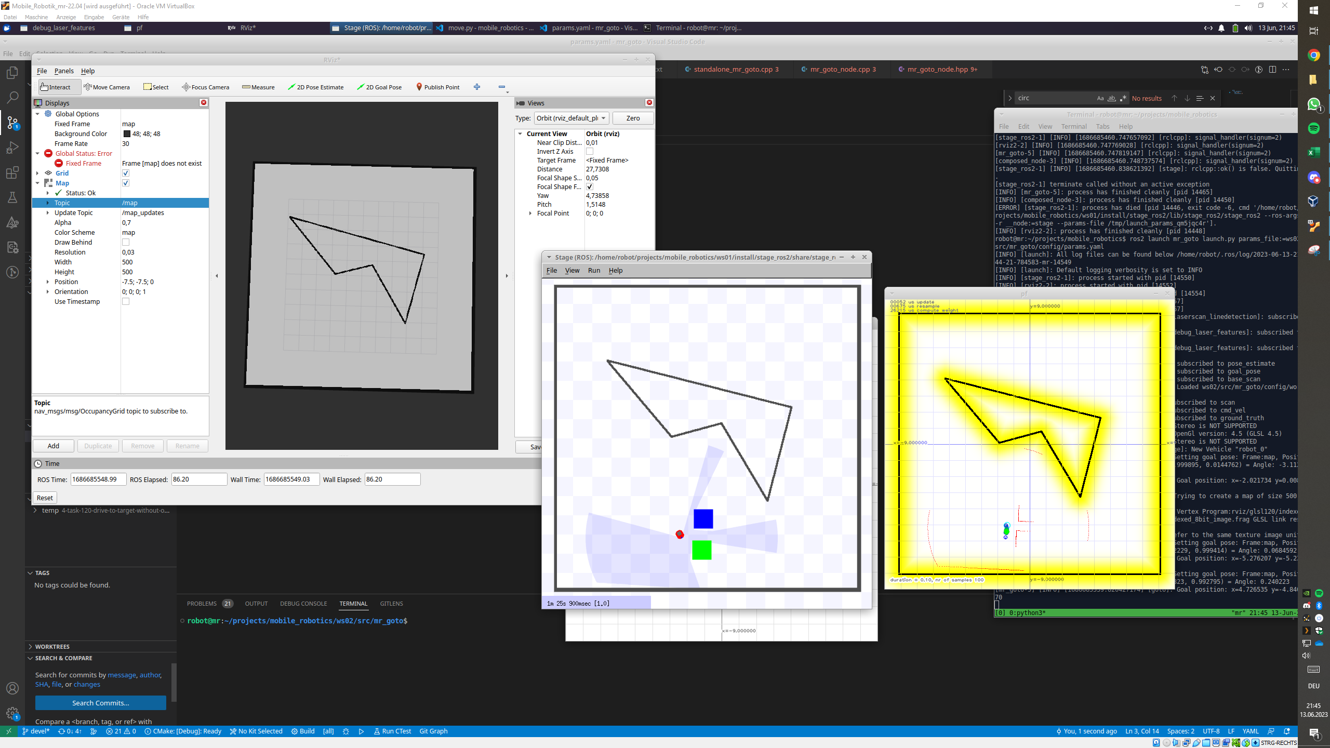This screenshot has width=1330, height=748.
Task: Click the Add button in Displays panel
Action: click(x=53, y=446)
